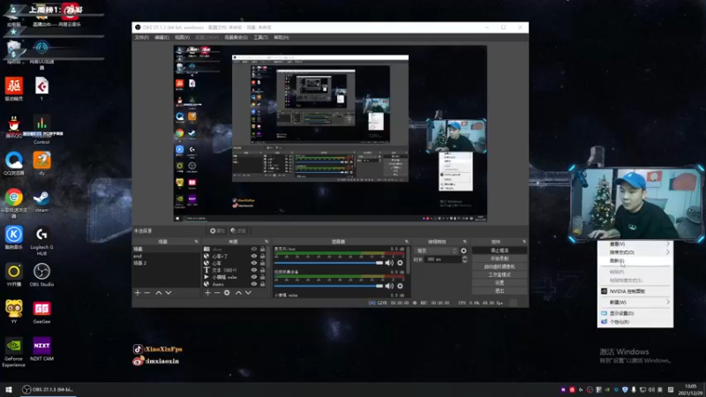Expand 新建(W) submenu in desktop context menu
This screenshot has height=397, width=706.
point(635,302)
